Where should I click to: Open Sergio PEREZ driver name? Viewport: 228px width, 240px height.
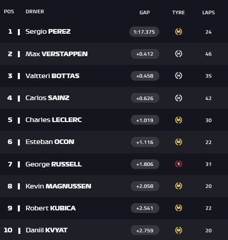coord(48,32)
